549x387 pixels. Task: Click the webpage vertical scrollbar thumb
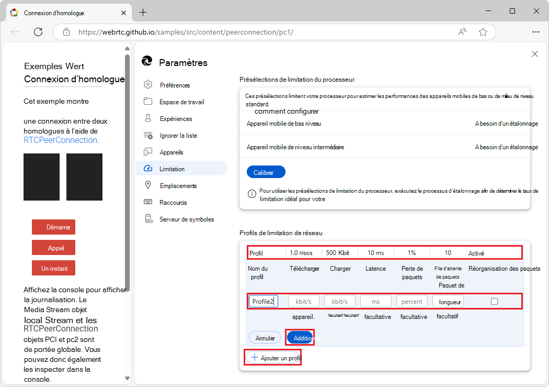(x=127, y=172)
